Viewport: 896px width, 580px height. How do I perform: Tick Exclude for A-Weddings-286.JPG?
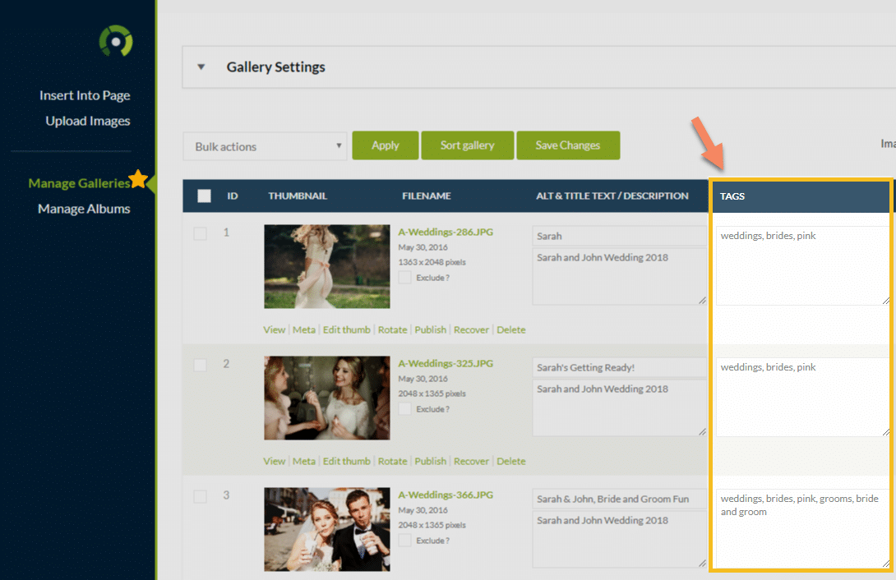coord(404,278)
